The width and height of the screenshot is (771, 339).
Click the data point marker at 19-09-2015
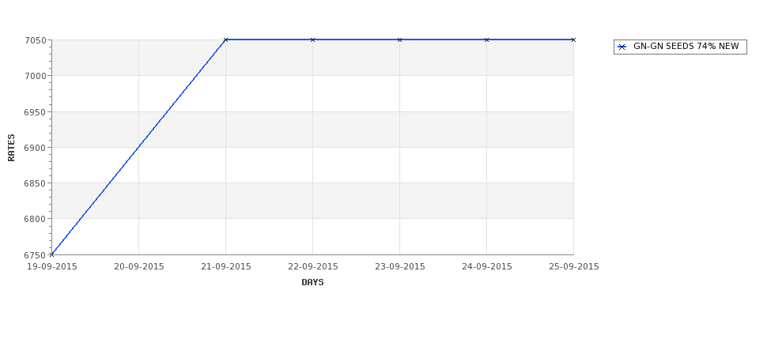click(x=51, y=254)
